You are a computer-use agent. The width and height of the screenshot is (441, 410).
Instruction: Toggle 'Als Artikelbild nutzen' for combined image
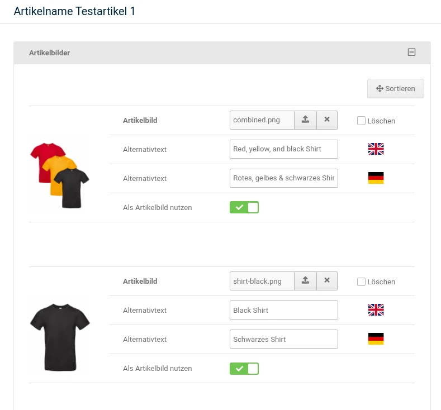pyautogui.click(x=244, y=207)
